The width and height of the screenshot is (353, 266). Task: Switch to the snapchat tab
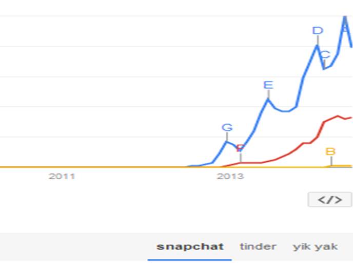click(190, 246)
